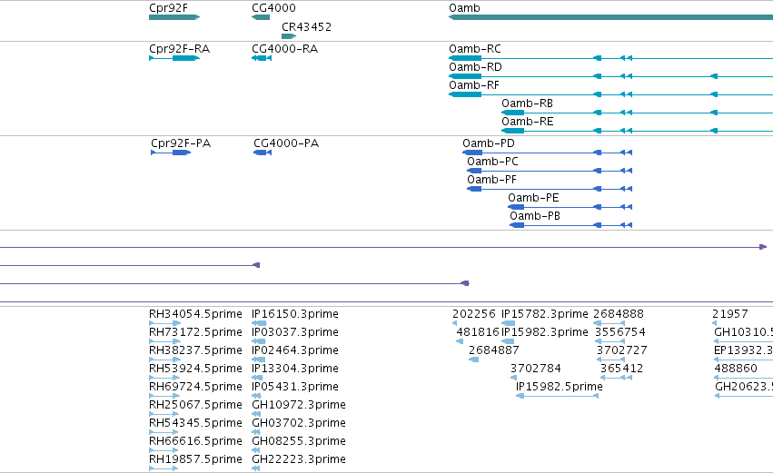Click the 481816 feature label
The height and width of the screenshot is (473, 773).
point(478,332)
